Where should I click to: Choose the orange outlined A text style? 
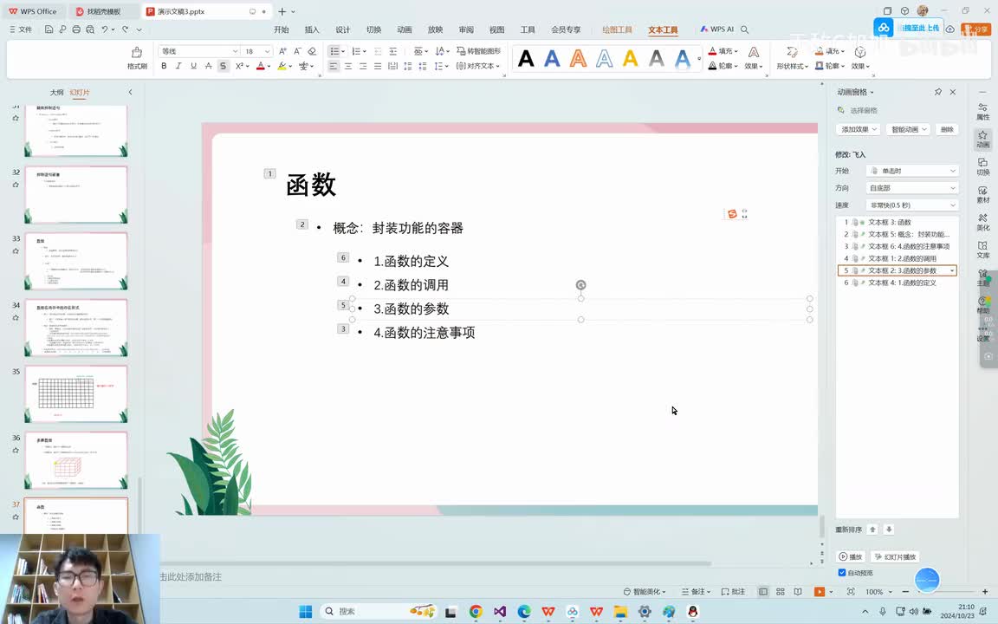point(578,59)
